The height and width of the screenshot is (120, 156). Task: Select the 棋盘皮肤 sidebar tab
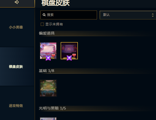16,67
